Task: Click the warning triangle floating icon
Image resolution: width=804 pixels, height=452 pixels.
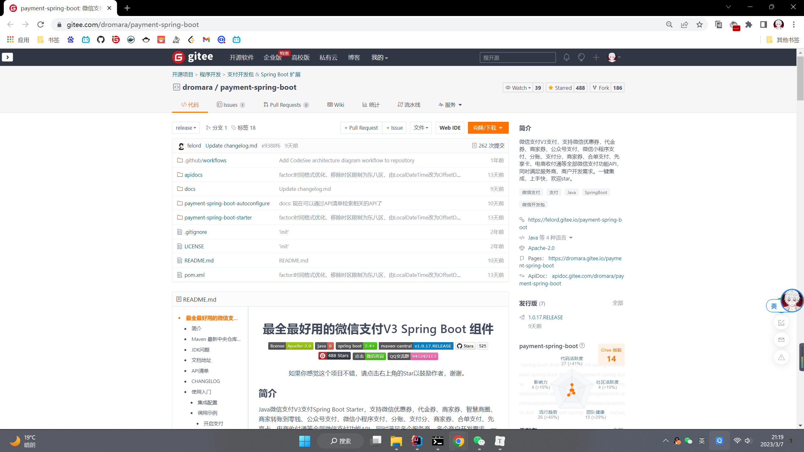Action: point(781,358)
